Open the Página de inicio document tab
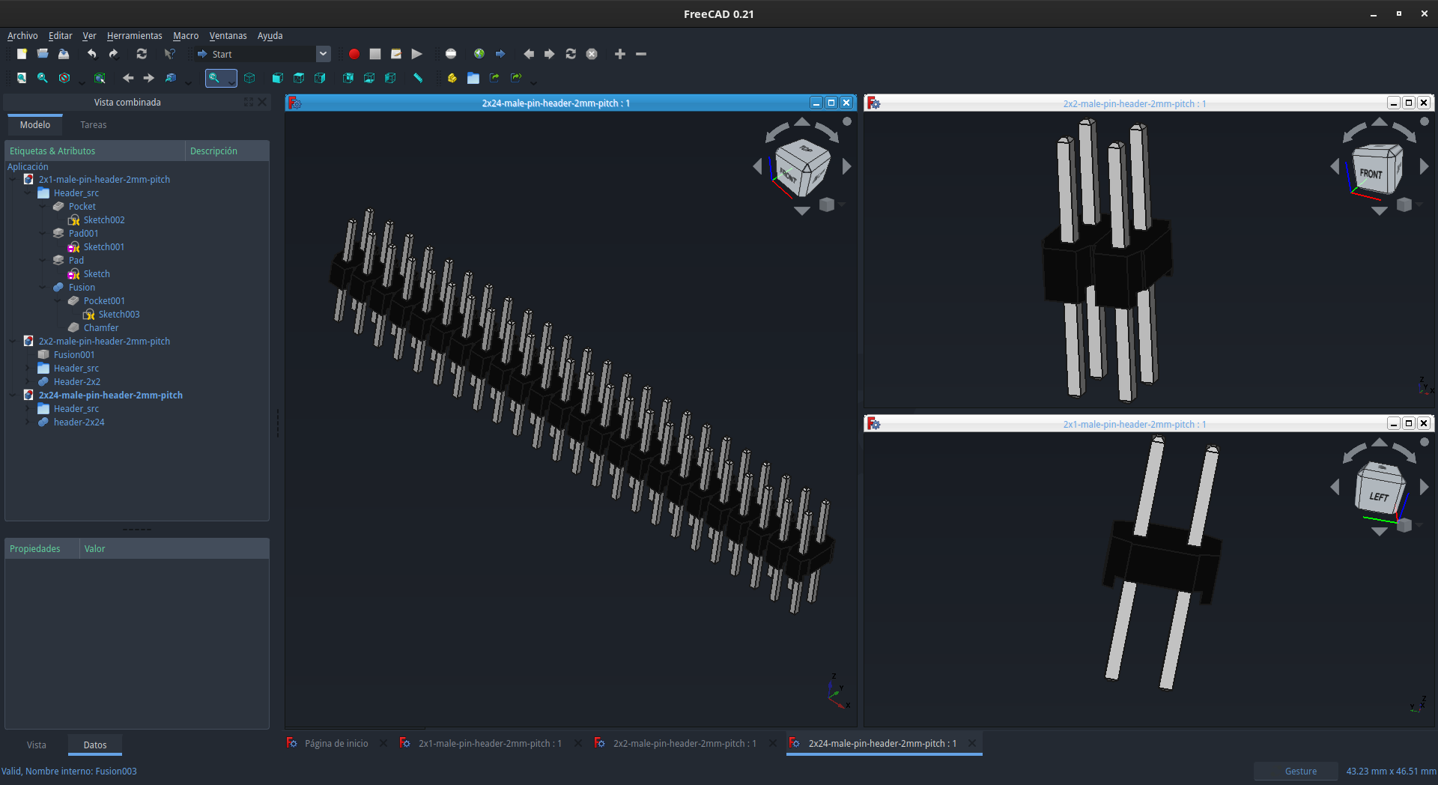 (x=336, y=744)
